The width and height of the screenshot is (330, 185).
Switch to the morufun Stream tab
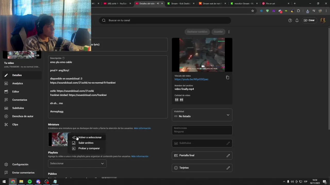[x=244, y=4]
